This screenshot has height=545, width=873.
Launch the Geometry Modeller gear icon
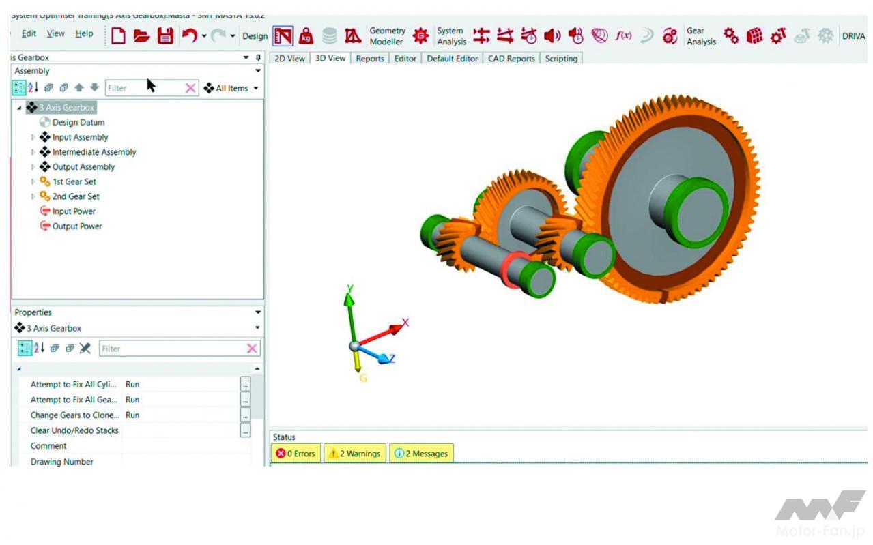tap(420, 36)
